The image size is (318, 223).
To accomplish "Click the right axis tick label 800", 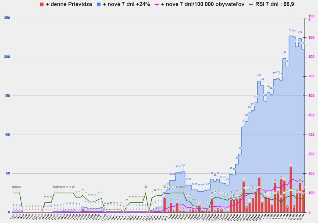I will pos(311,57).
